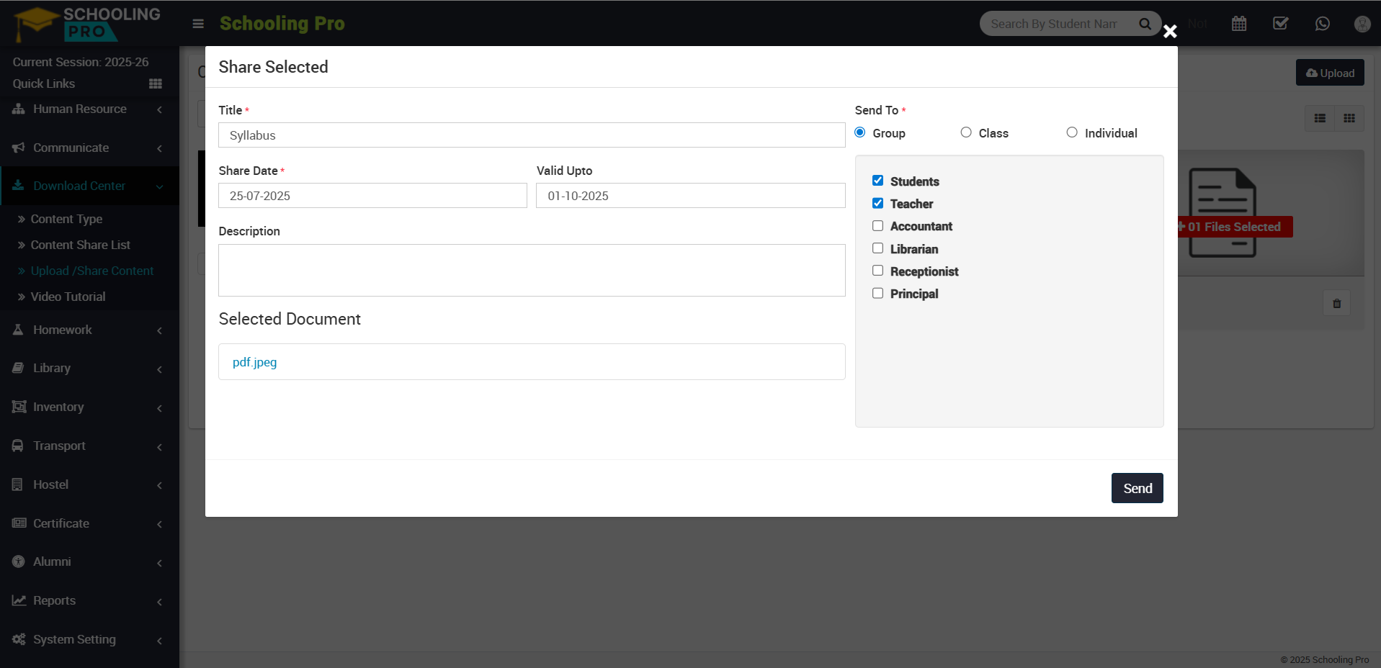Image resolution: width=1381 pixels, height=668 pixels.
Task: Open Video Tutorial submenu item
Action: click(68, 297)
